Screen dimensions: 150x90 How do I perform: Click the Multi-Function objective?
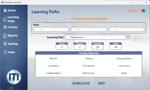(89, 73)
